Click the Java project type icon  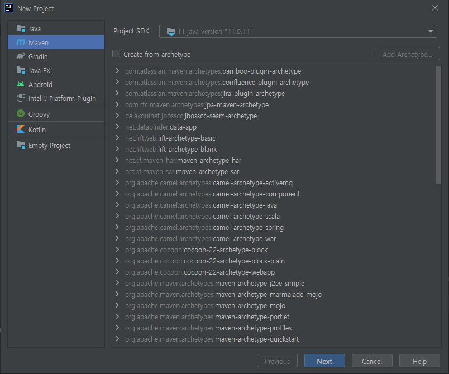point(21,28)
